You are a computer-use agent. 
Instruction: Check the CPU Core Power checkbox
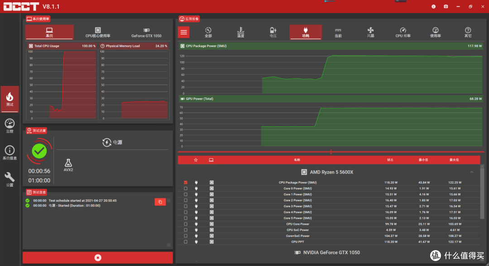coord(186,224)
